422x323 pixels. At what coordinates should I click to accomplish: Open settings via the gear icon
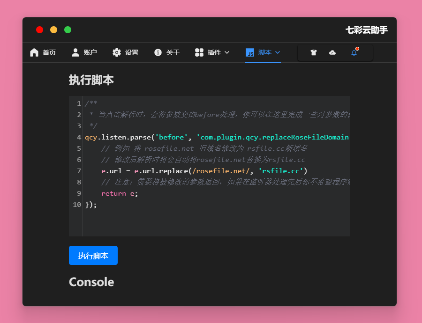(117, 52)
